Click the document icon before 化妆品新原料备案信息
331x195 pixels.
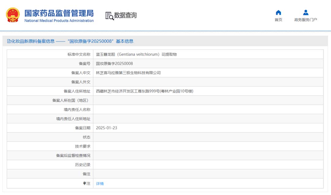[x=9, y=41]
